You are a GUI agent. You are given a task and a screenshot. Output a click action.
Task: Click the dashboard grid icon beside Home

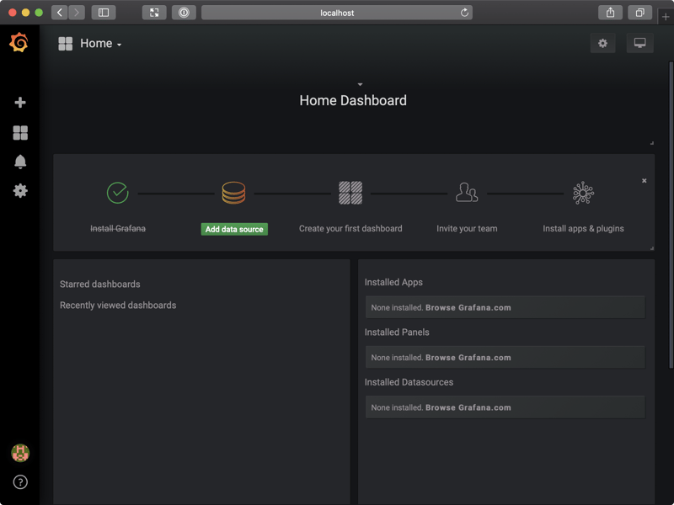pos(66,44)
